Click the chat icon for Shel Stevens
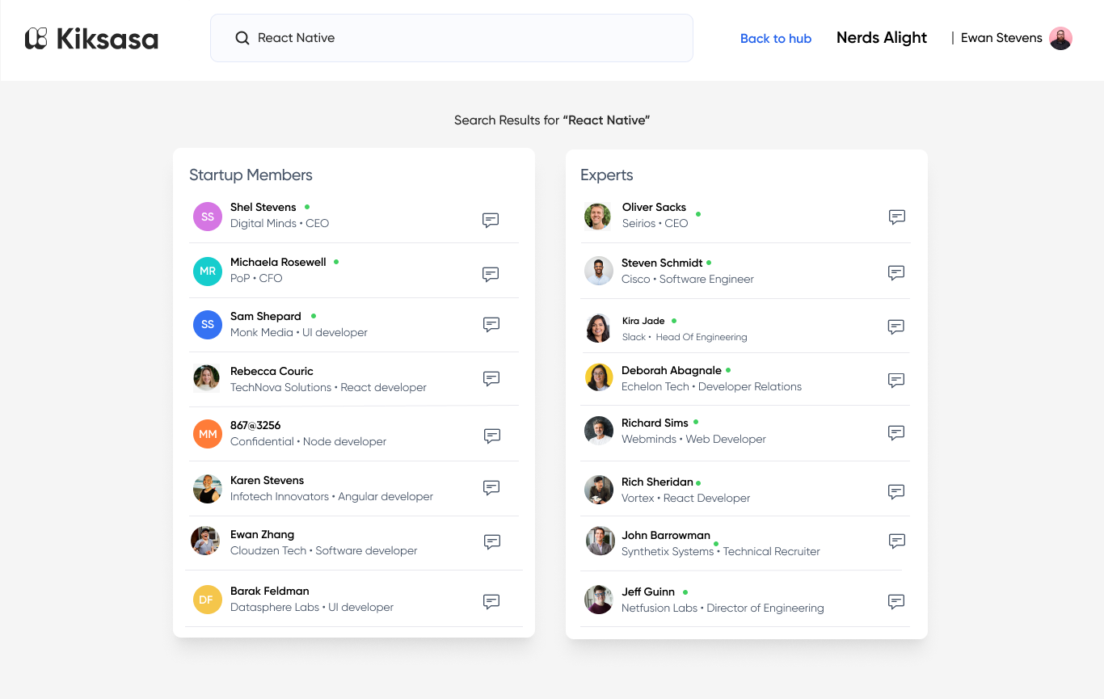Image resolution: width=1104 pixels, height=699 pixels. point(491,220)
